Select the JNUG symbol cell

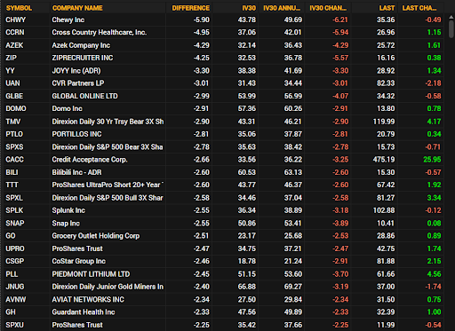tap(15, 287)
